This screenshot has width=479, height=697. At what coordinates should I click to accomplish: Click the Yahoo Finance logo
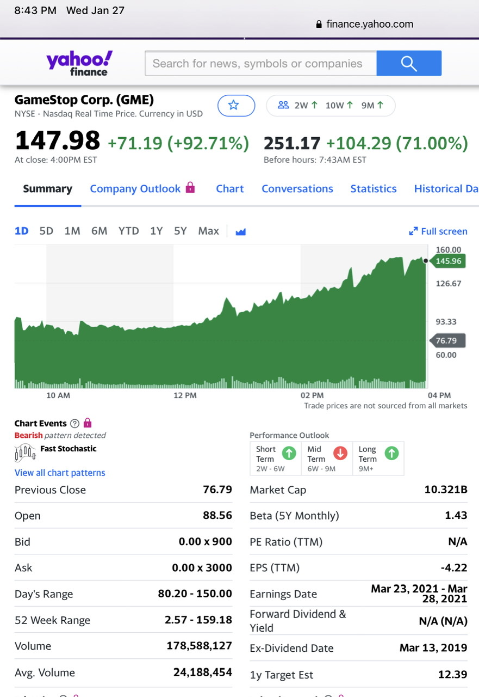click(79, 63)
